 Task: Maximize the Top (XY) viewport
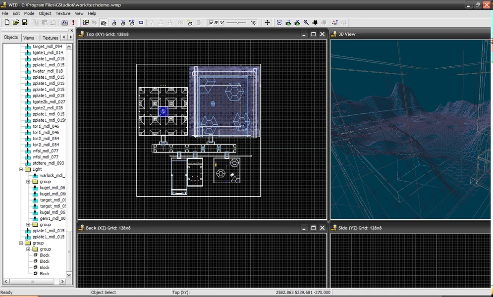click(313, 34)
